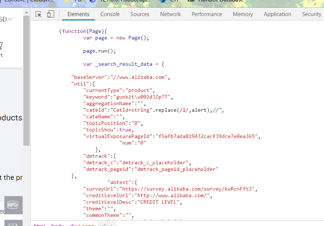The image size is (324, 226).
Task: Click the "aggregationName":"" line
Action: (x=114, y=103)
